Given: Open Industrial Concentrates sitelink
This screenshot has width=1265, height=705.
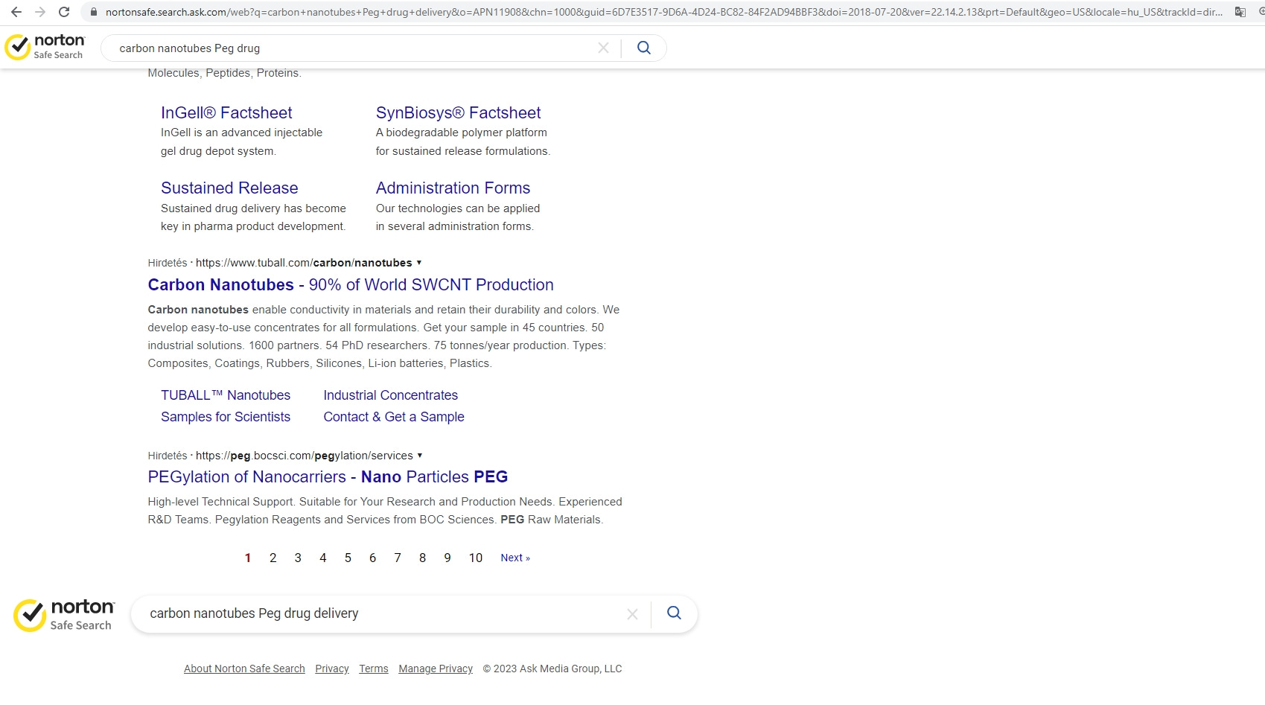Looking at the screenshot, I should (390, 395).
